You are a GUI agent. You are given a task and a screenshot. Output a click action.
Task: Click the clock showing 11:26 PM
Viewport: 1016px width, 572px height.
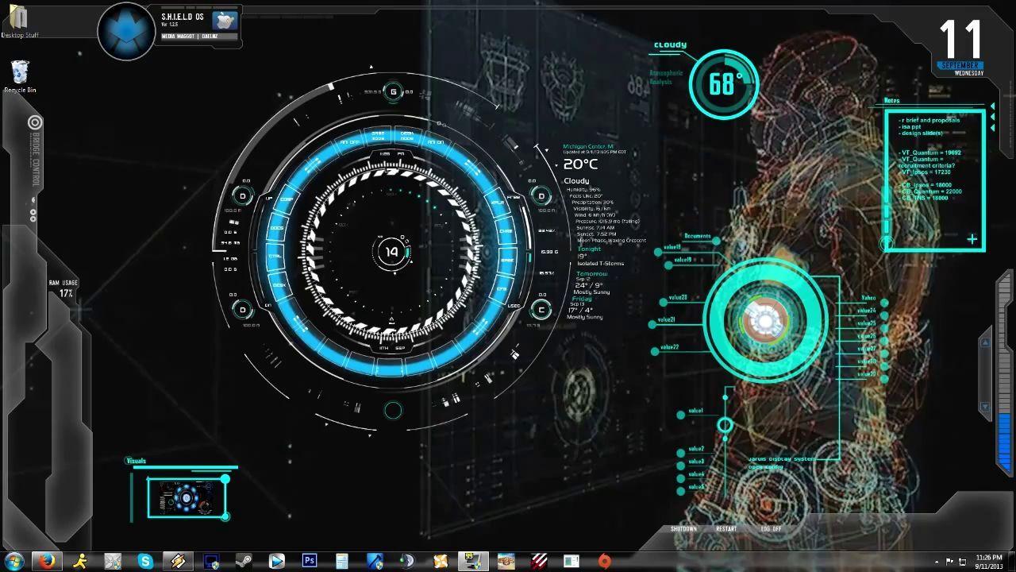point(989,556)
